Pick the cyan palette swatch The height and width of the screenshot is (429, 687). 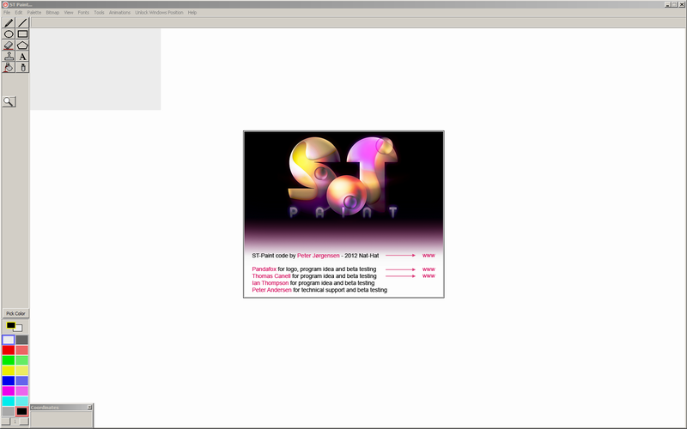point(9,401)
